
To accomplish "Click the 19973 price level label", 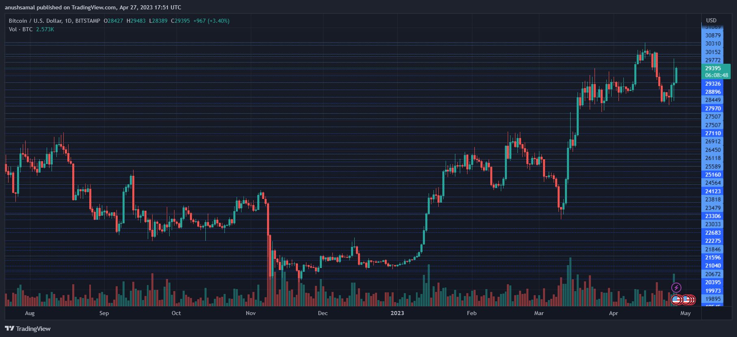I will tap(713, 291).
